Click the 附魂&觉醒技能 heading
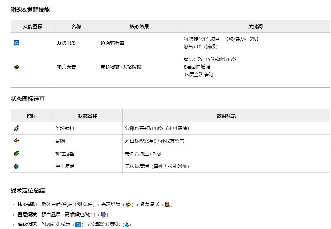 [x=30, y=10]
